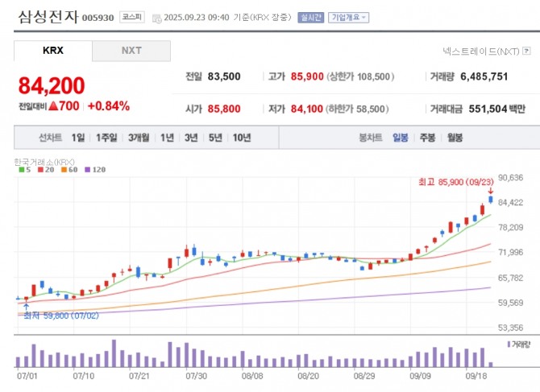The height and width of the screenshot is (392, 540).
Task: Switch to the NXT tab
Action: click(131, 51)
